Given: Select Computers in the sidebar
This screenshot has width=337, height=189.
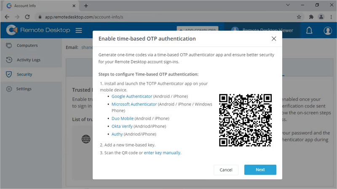Looking at the screenshot, I should click(x=27, y=45).
